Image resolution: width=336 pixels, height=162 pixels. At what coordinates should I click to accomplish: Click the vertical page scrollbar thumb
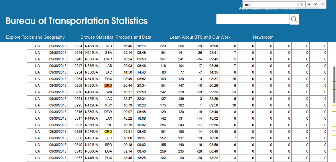point(334,85)
